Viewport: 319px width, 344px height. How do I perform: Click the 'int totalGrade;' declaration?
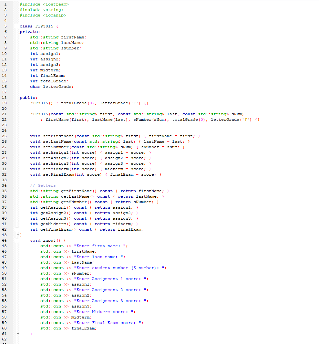49,81
